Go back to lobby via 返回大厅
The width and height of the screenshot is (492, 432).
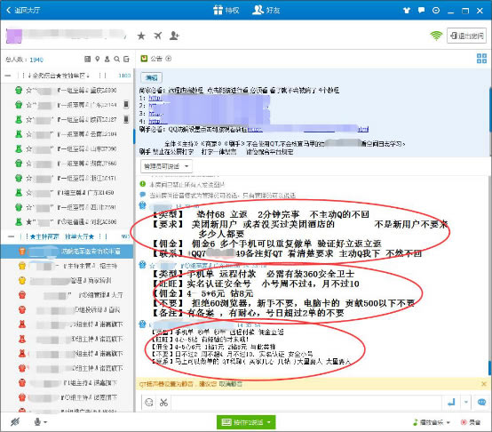[23, 10]
